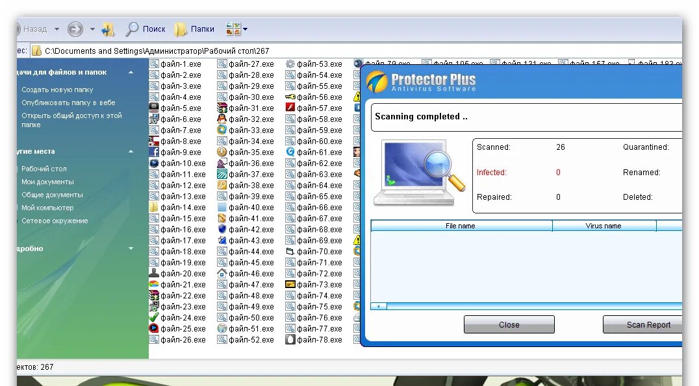Open Сетевое окружение in sidebar
Screen dimensions: 699x386
coord(55,221)
